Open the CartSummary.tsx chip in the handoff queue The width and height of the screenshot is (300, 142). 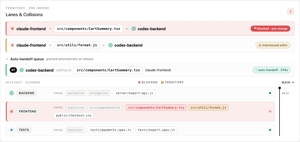tap(108, 70)
